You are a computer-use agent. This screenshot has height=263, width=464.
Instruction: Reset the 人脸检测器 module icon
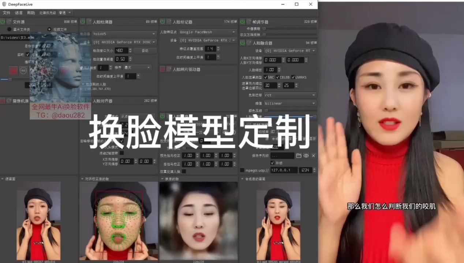tap(89, 22)
